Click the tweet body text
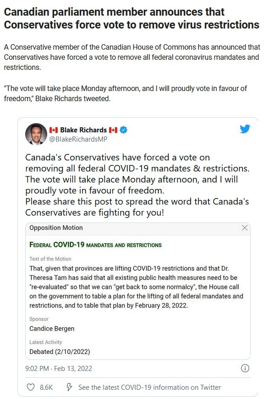This screenshot has width=269, height=399. tap(137, 185)
